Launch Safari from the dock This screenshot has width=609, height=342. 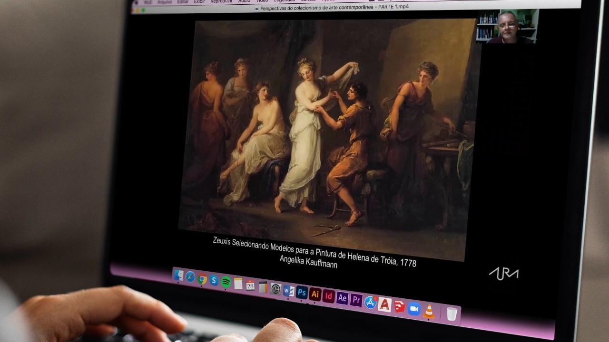click(x=190, y=277)
